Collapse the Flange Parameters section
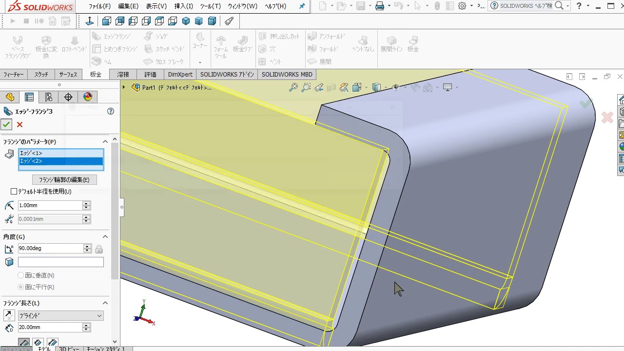 coord(105,141)
